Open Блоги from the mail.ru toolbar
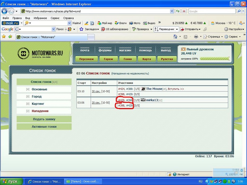 coord(121,23)
